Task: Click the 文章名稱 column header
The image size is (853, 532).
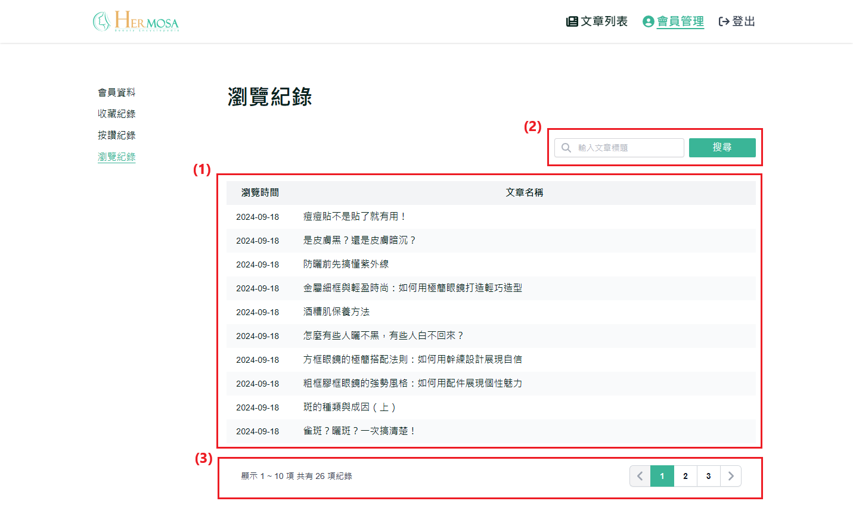Action: click(x=525, y=192)
